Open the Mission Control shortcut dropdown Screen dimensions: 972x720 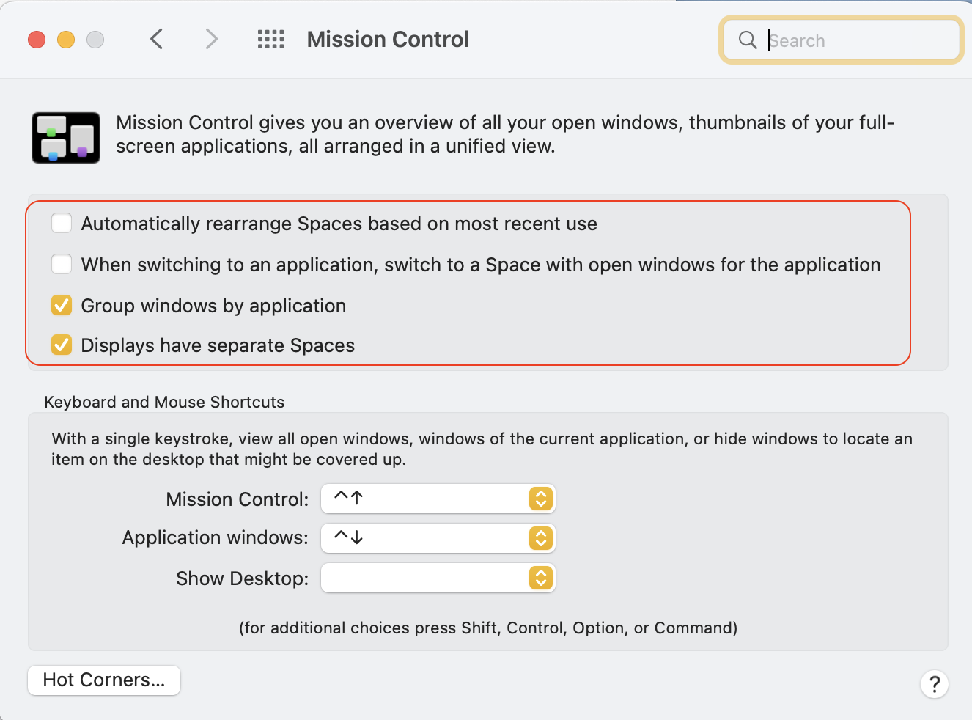[438, 499]
